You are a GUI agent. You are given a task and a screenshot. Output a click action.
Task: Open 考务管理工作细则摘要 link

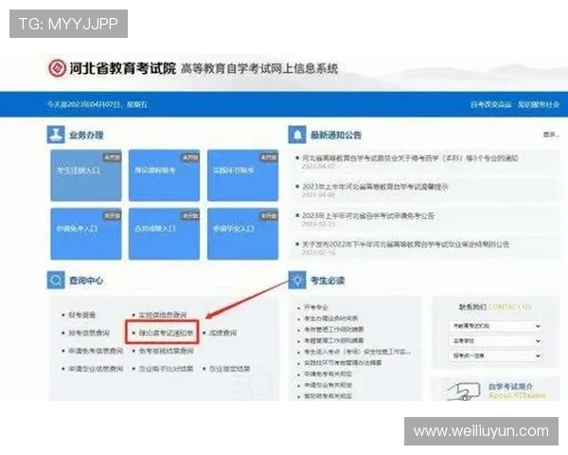tap(334, 330)
